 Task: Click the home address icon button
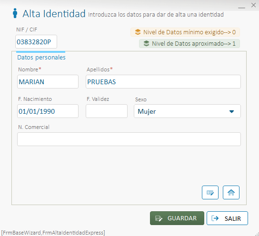pos(231,192)
